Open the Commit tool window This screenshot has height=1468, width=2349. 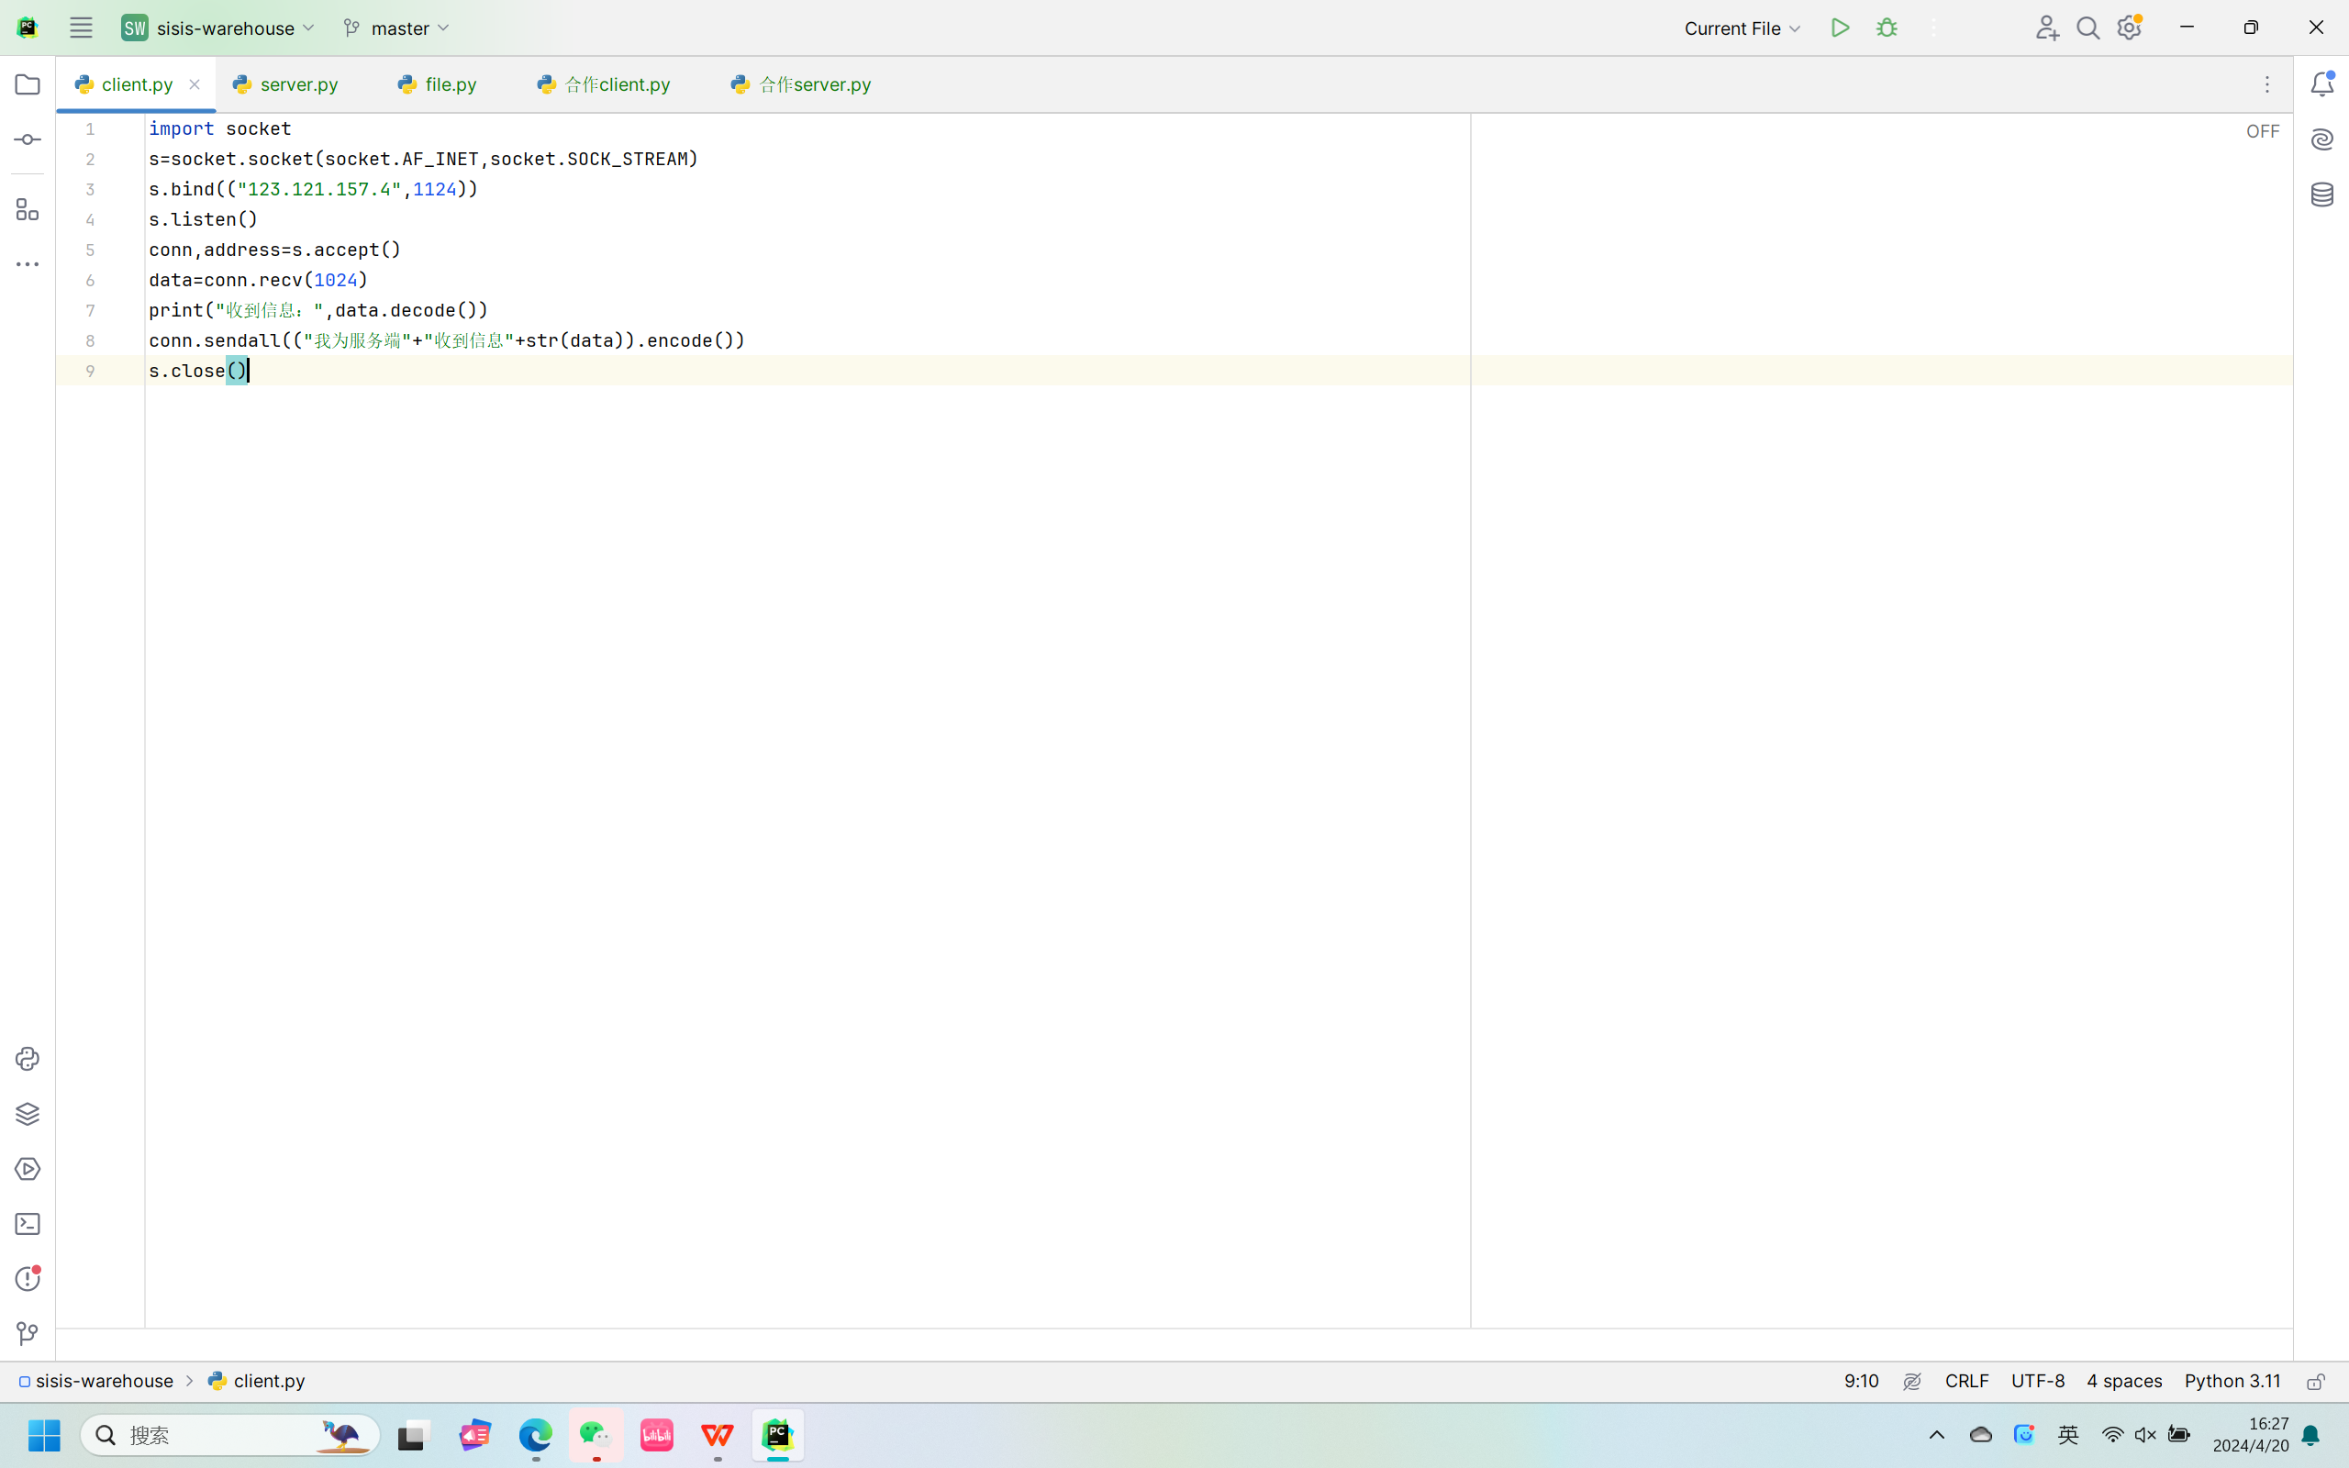pyautogui.click(x=28, y=139)
